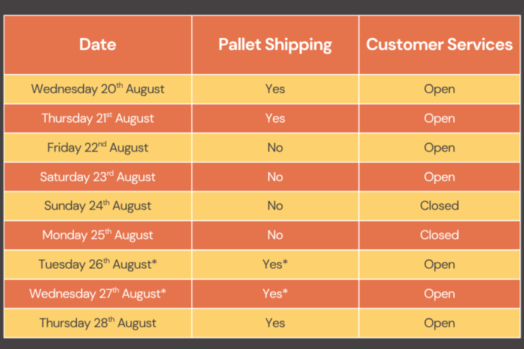Select Yes in the Wednesday 20th row
The width and height of the screenshot is (524, 349).
275,89
